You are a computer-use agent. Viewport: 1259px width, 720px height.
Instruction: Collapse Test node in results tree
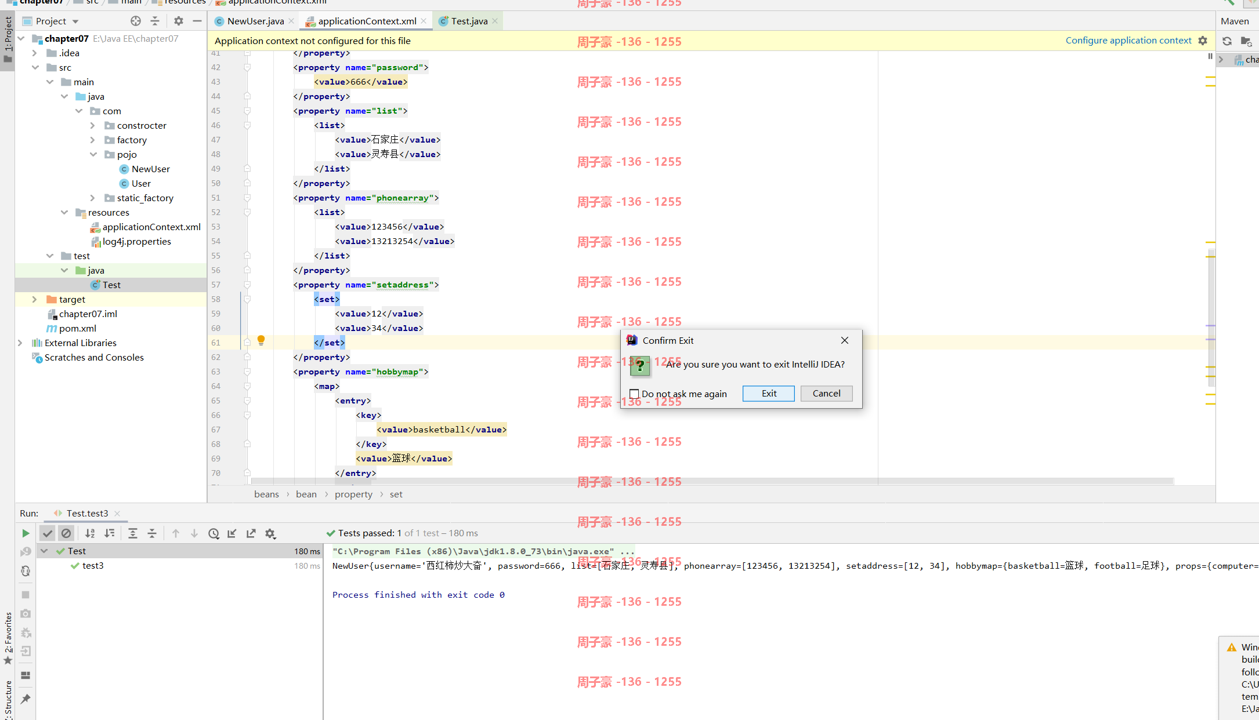click(x=44, y=551)
